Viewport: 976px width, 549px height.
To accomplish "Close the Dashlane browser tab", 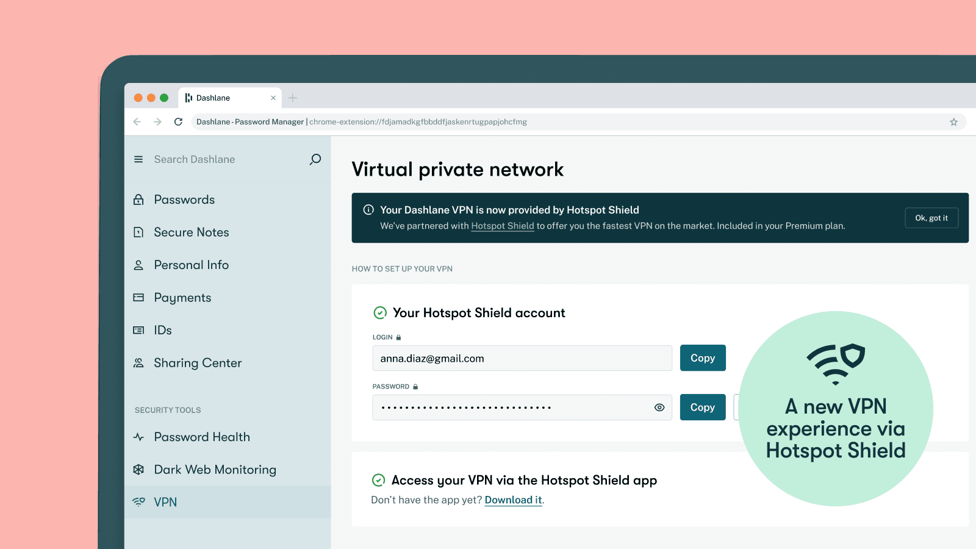I will 273,98.
